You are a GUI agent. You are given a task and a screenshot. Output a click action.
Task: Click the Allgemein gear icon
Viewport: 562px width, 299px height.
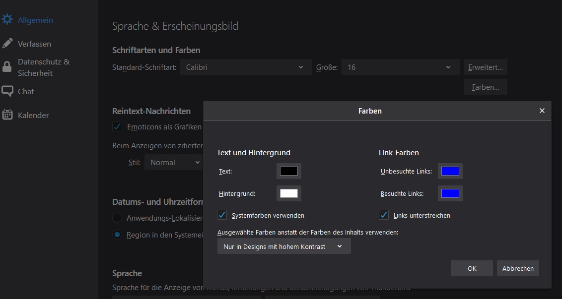click(x=7, y=20)
